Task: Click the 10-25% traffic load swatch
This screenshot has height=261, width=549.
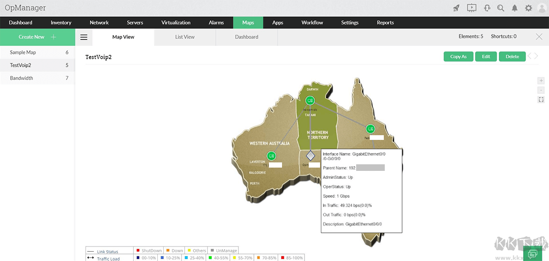Action: (162, 258)
